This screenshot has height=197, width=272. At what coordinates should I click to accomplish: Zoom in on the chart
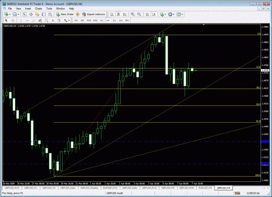[x=133, y=14]
